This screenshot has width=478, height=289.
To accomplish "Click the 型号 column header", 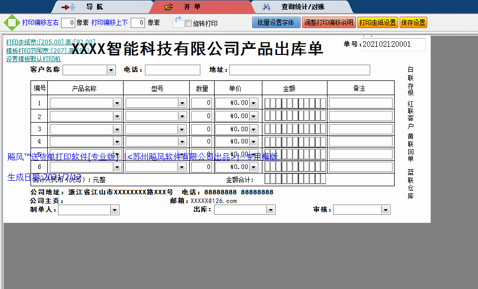I will 157,89.
